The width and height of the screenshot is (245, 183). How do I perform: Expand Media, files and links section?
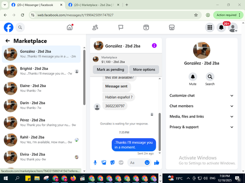click(201, 117)
